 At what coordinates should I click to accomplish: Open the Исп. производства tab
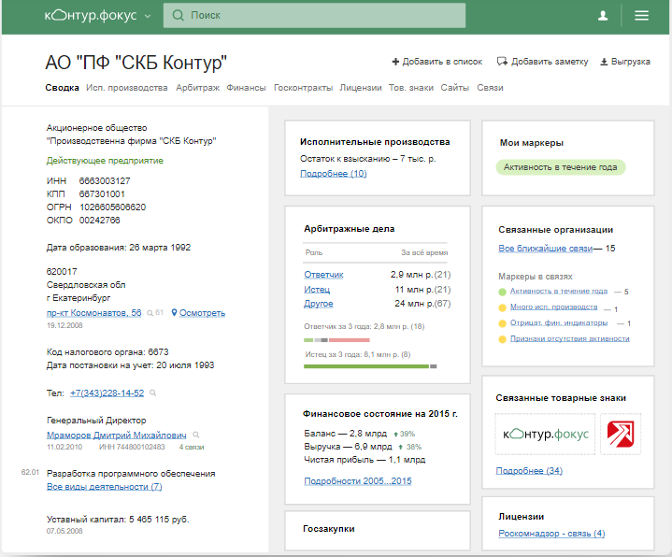coord(127,88)
